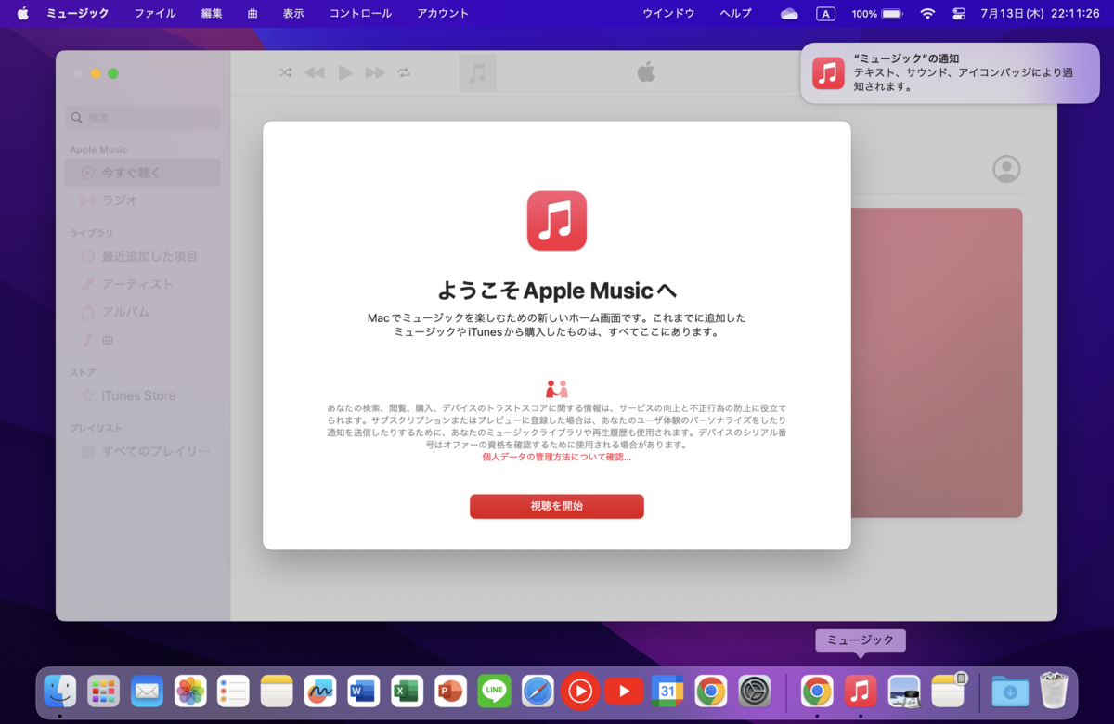Open the 表示 menu
The height and width of the screenshot is (724, 1114).
pyautogui.click(x=293, y=13)
